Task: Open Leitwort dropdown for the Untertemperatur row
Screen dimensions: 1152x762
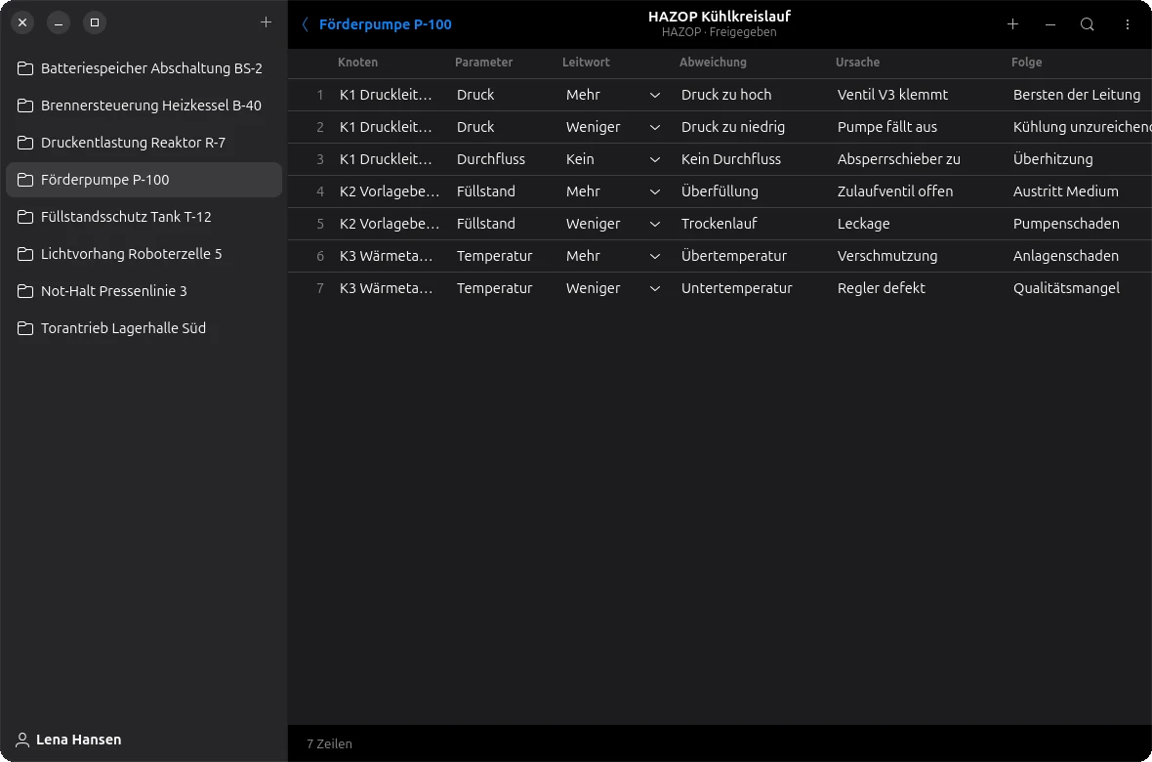Action: 655,289
